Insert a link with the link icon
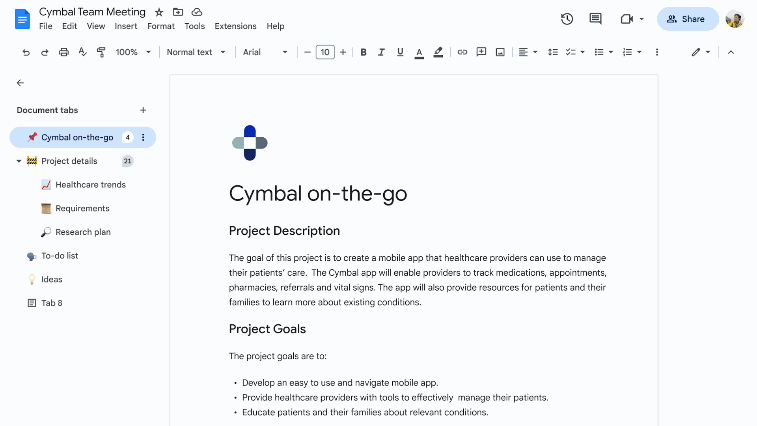This screenshot has height=426, width=757. click(462, 52)
